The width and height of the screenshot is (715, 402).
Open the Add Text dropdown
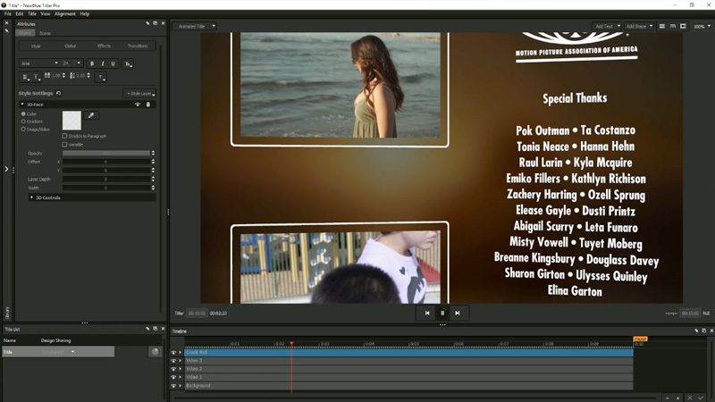tap(607, 27)
